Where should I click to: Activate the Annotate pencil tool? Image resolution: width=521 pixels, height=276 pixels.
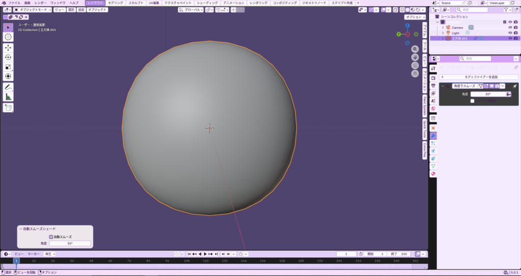click(x=8, y=87)
